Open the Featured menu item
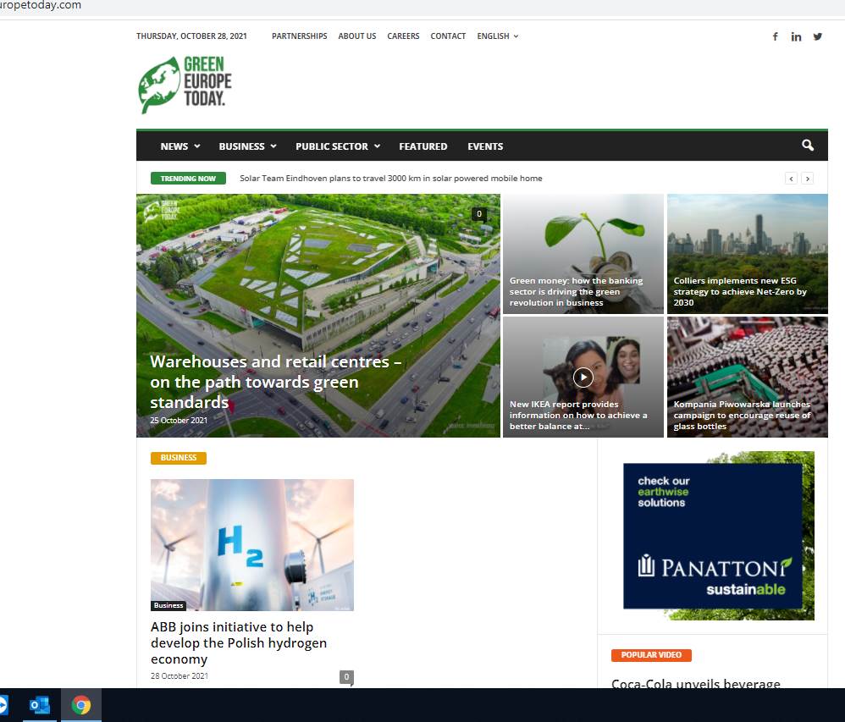This screenshot has height=722, width=845. coord(423,146)
